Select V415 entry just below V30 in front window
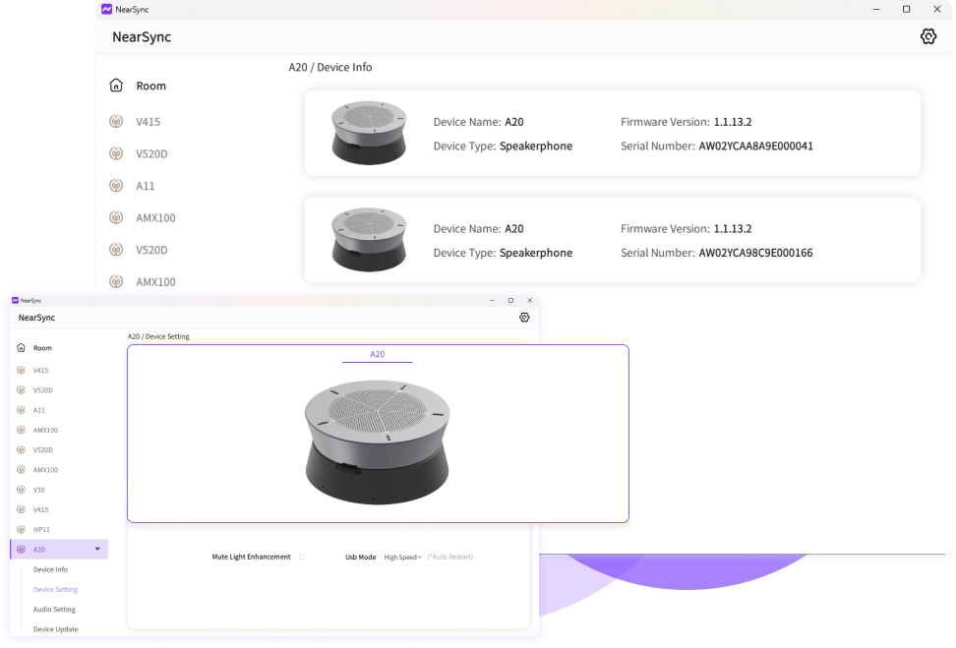This screenshot has height=648, width=956. [x=41, y=509]
